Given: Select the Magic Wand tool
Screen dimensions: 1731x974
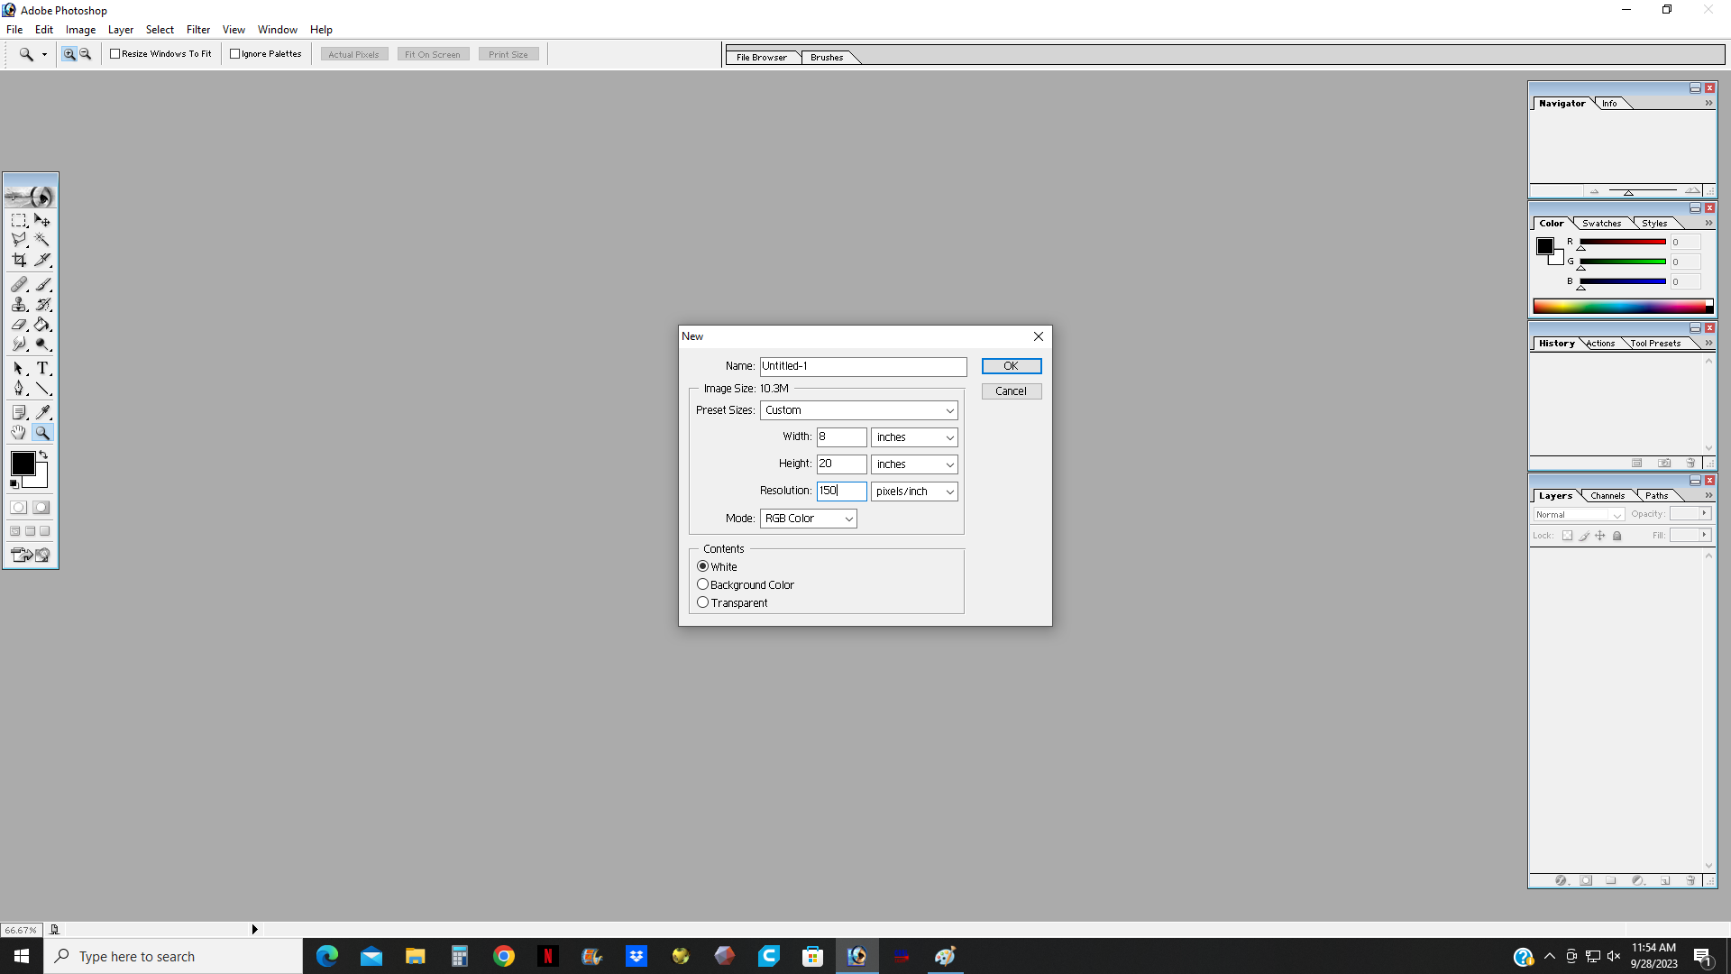Looking at the screenshot, I should point(42,240).
